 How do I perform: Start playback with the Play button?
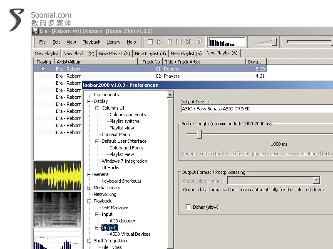click(160, 42)
